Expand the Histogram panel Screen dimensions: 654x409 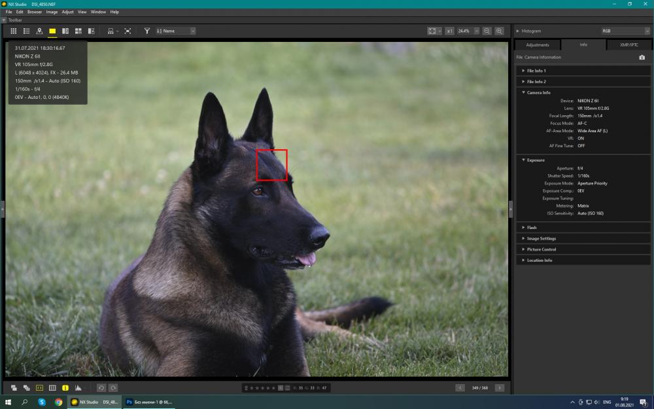[517, 31]
